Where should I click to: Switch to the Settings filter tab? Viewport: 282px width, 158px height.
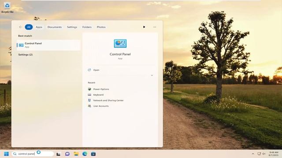(72, 27)
